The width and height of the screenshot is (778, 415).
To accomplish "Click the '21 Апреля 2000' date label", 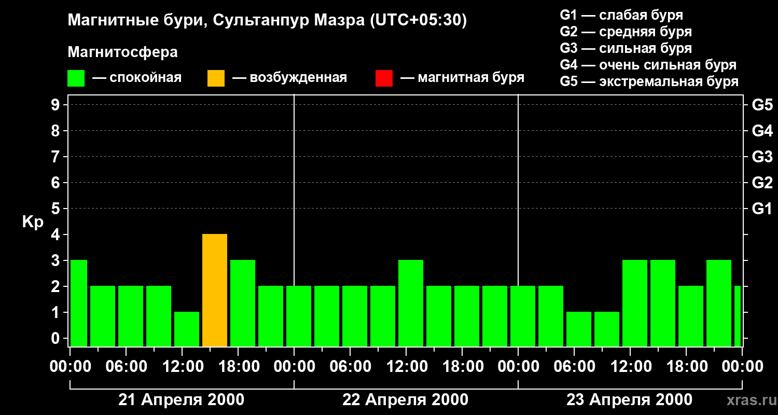I will [182, 400].
